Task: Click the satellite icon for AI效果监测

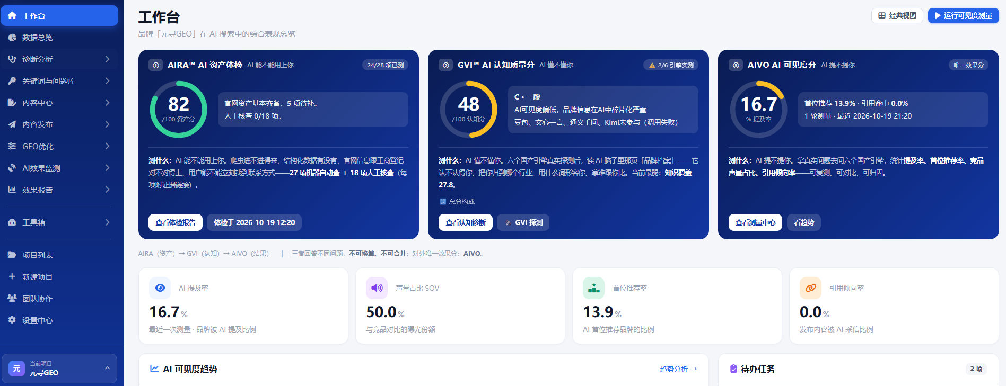Action: (x=12, y=168)
